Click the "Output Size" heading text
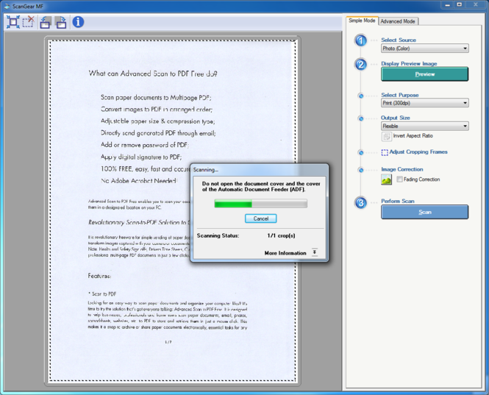This screenshot has width=489, height=395. click(395, 118)
